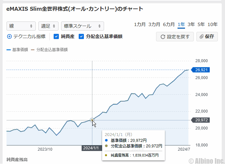Expand the 週足 interval dropdown

[48, 26]
